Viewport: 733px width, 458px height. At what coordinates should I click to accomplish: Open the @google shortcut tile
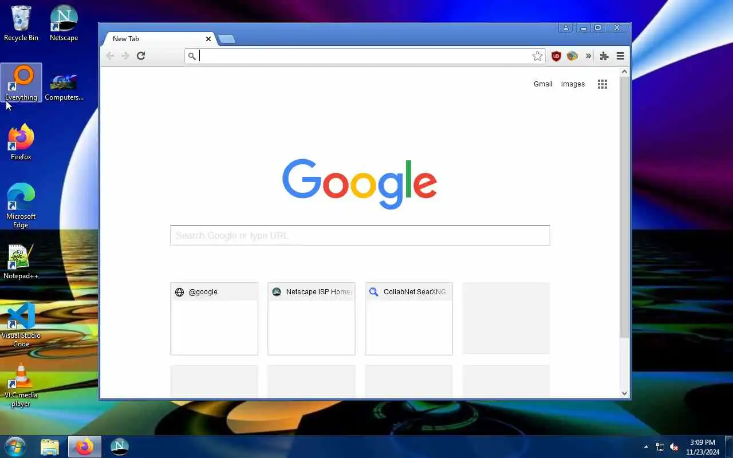pyautogui.click(x=214, y=319)
